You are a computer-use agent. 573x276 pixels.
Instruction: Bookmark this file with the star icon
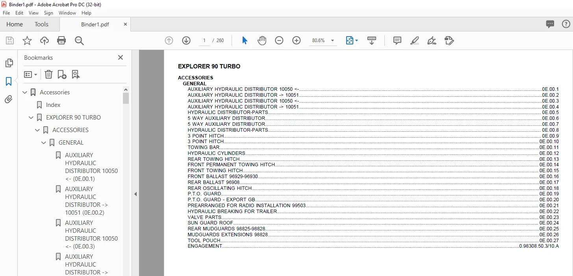pyautogui.click(x=27, y=40)
